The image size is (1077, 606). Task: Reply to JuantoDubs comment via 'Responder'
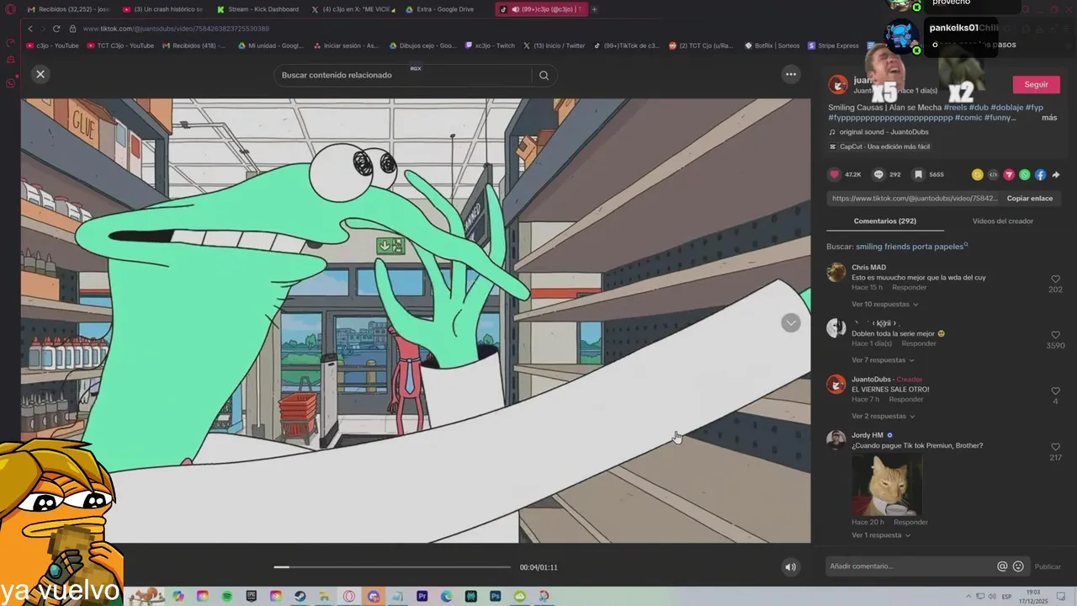pos(906,400)
